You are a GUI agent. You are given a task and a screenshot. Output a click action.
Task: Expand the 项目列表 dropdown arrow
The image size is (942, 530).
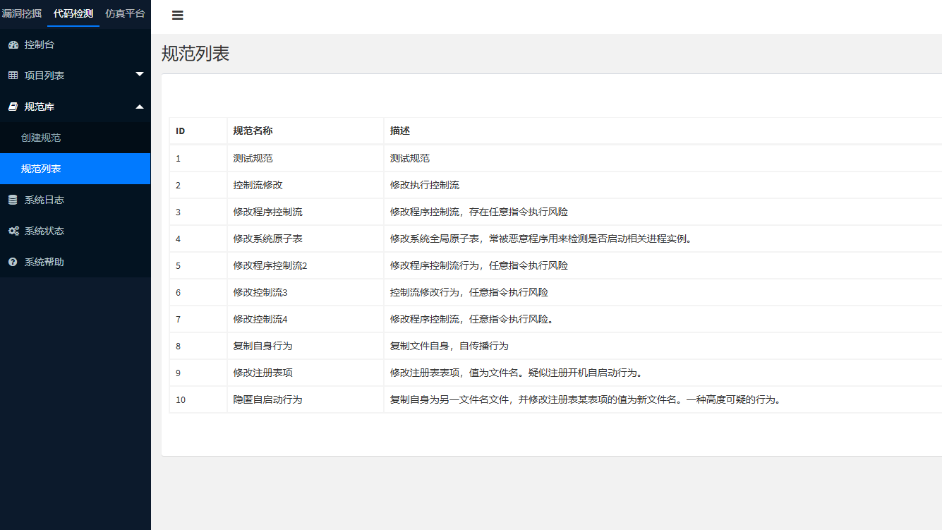click(x=140, y=74)
